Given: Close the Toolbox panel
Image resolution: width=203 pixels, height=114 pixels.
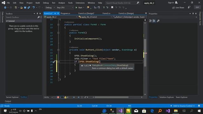Looking at the screenshot, I should (x=40, y=14).
